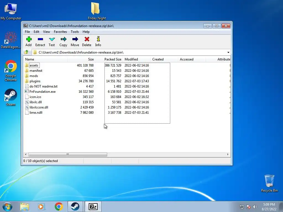Sort by Modified column header
This screenshot has width=283, height=212.
pyautogui.click(x=137, y=59)
